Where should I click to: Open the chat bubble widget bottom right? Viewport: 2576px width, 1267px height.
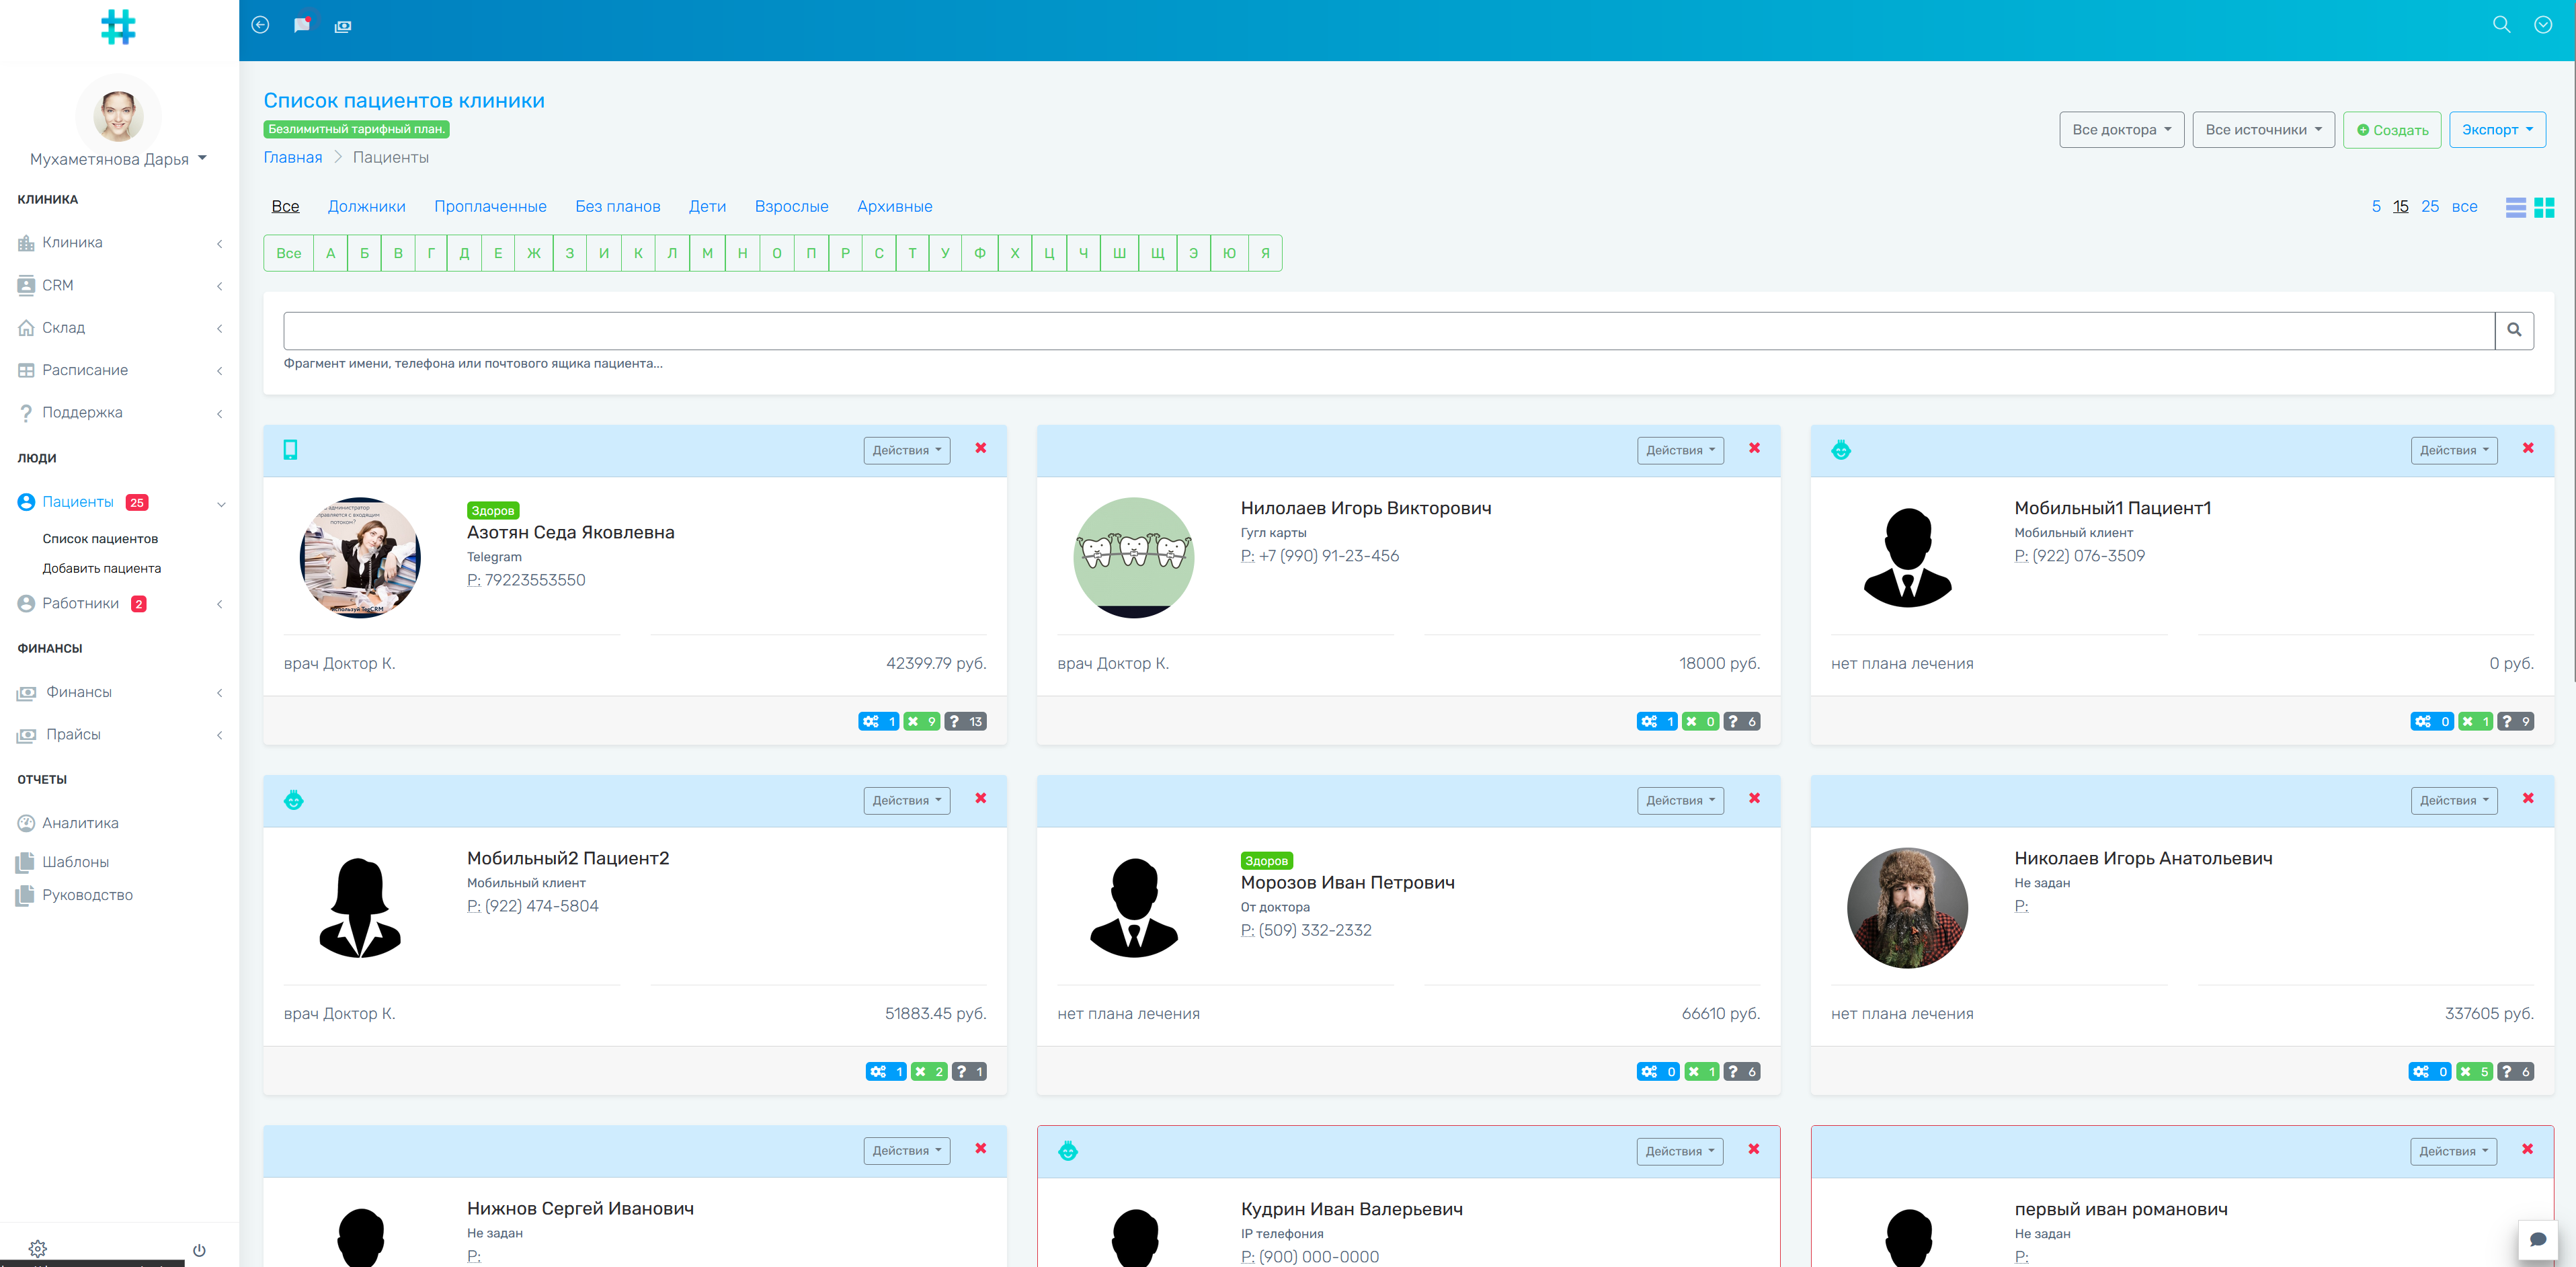point(2537,1240)
